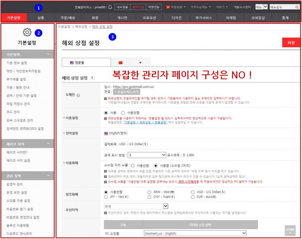Expand the 자주쓰는메뉴 dropdown

[x=210, y=7]
